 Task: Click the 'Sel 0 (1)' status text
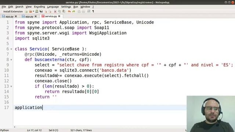pos(53,130)
